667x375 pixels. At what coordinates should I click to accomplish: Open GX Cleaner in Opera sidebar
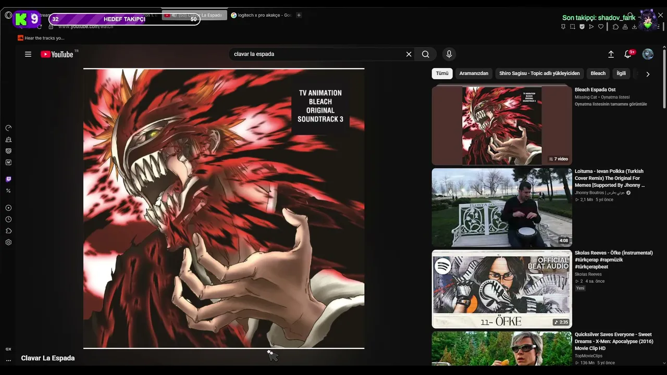coord(8,140)
